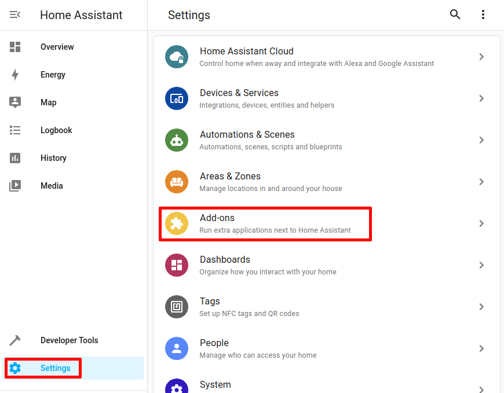Open search with the magnifier icon

[x=455, y=14]
